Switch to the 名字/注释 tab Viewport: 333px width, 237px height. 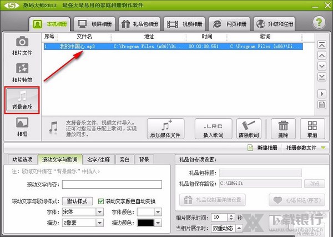pyautogui.click(x=98, y=159)
